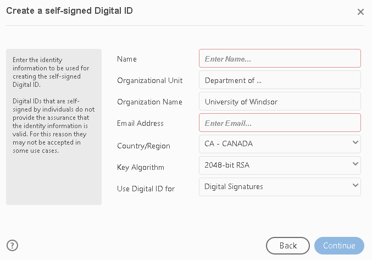372x260 pixels.
Task: Select the University of Windsor organization field
Action: coord(280,101)
